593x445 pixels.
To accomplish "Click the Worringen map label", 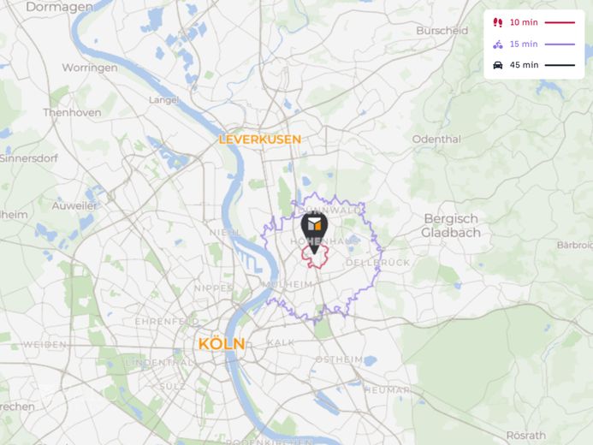I will tap(90, 68).
